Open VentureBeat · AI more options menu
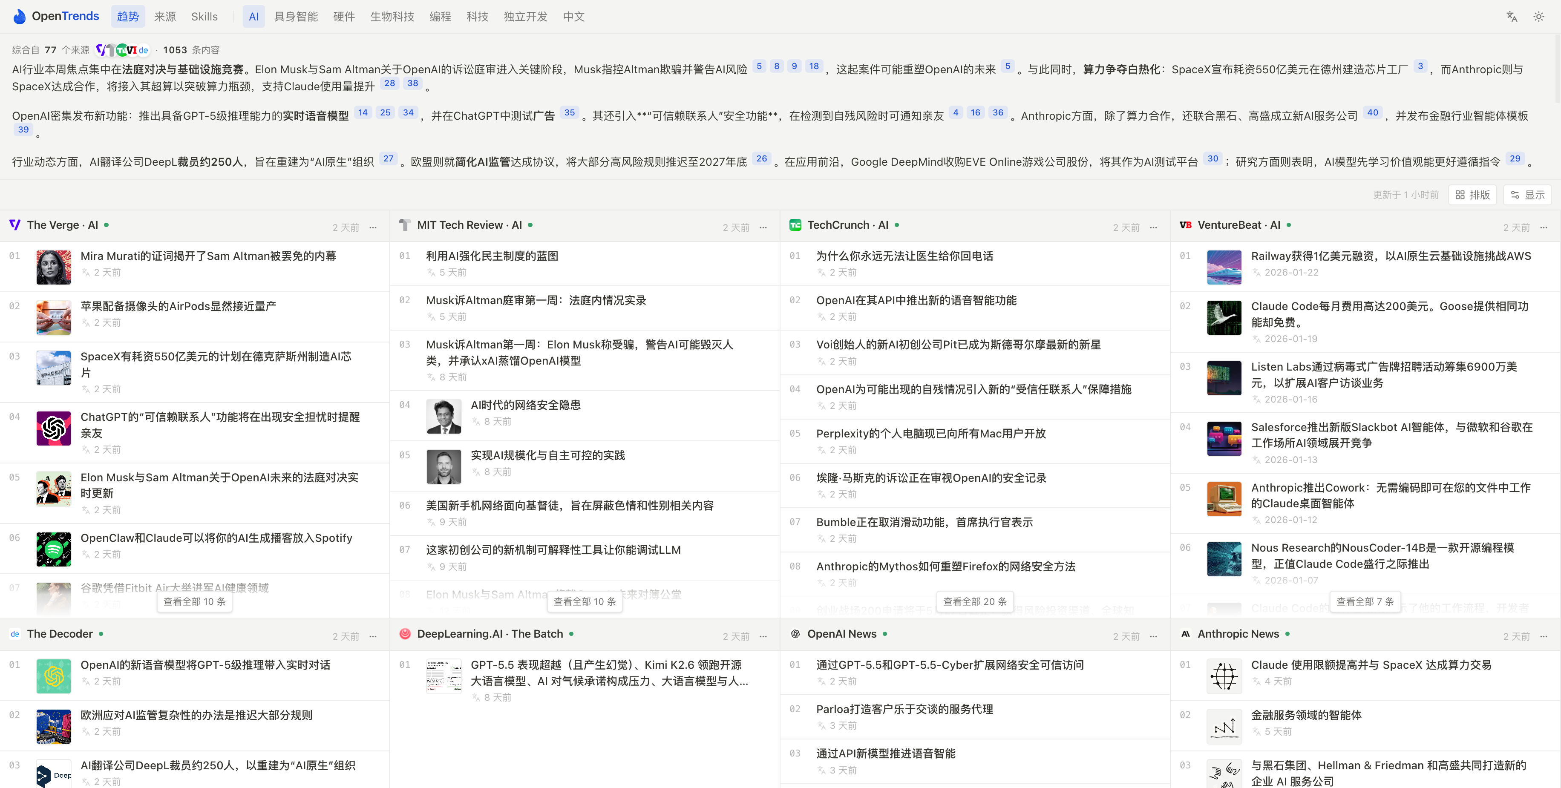Screen dimensions: 1561x788 1544,227
